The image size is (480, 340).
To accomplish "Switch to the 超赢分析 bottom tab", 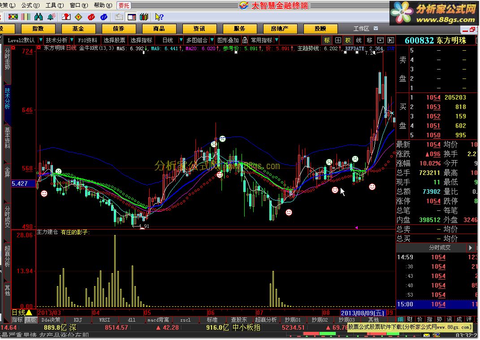I will (266, 320).
